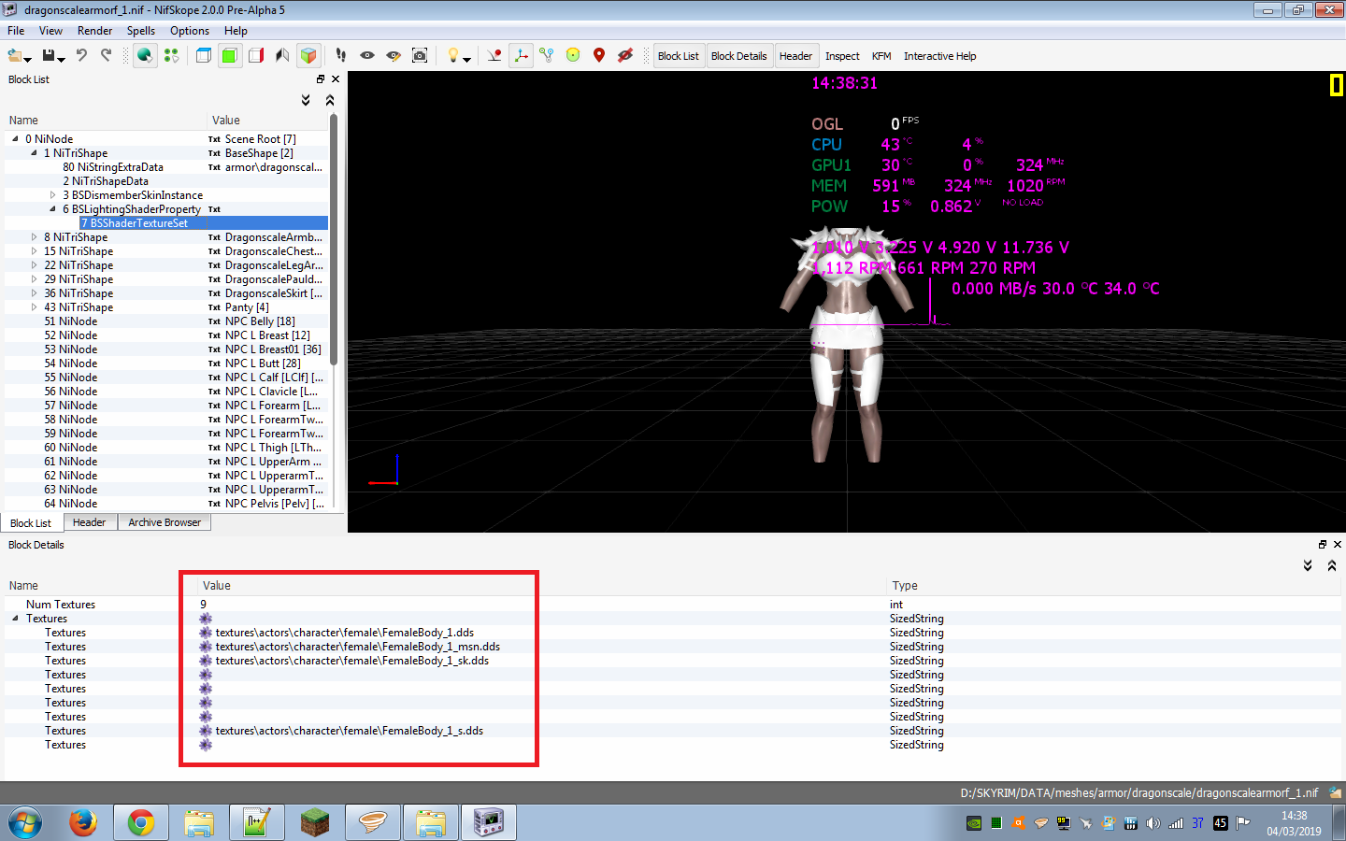1346x841 pixels.
Task: Activate the Select Object mode icon
Action: click(x=145, y=56)
